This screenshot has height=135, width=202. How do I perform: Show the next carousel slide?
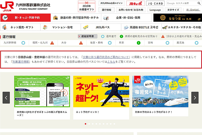point(195,98)
